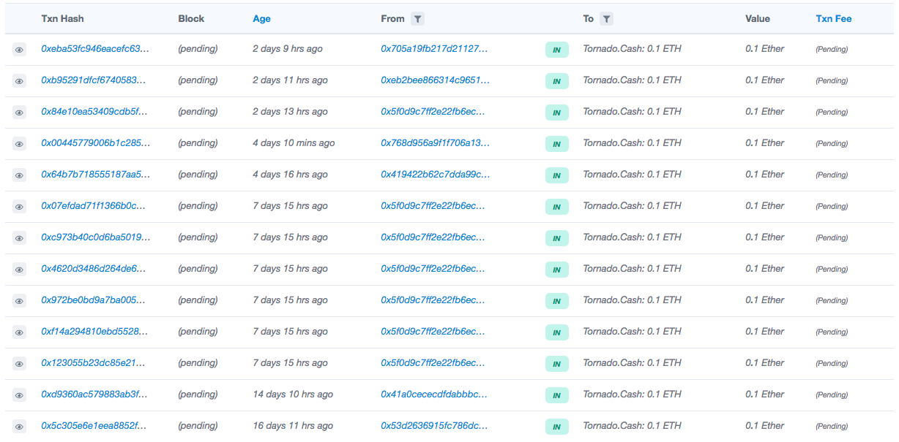Open From address in the 0xc973b40c0d6ba5019 row
The width and height of the screenshot is (899, 442).
pos(433,237)
